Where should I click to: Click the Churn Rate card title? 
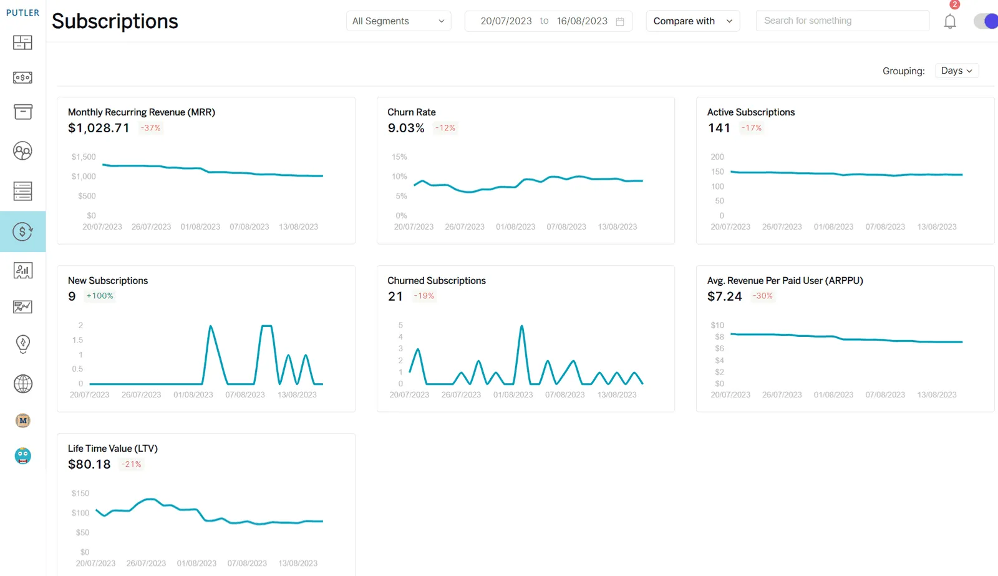click(412, 112)
